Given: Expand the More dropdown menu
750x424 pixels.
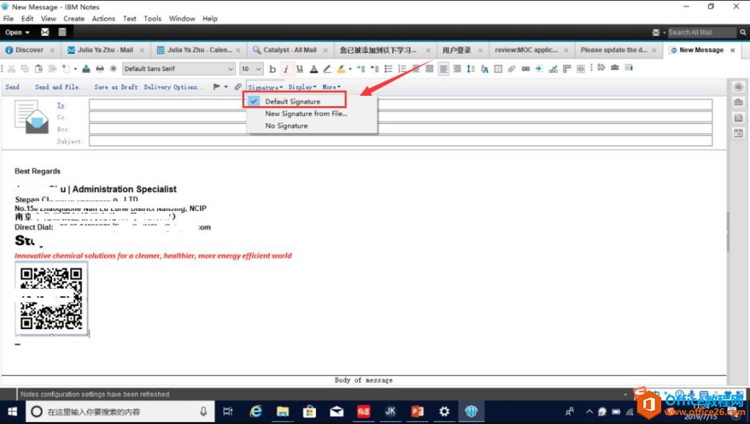Looking at the screenshot, I should point(331,87).
